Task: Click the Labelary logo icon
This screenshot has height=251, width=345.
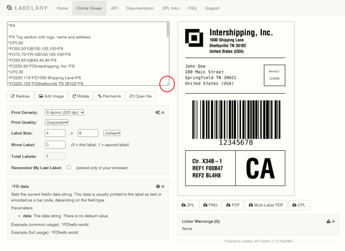Action: (x=9, y=8)
